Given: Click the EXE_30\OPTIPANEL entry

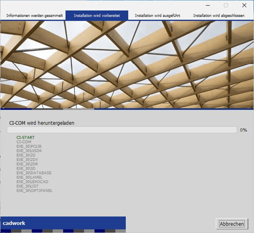Looking at the screenshot, I should [34, 191].
